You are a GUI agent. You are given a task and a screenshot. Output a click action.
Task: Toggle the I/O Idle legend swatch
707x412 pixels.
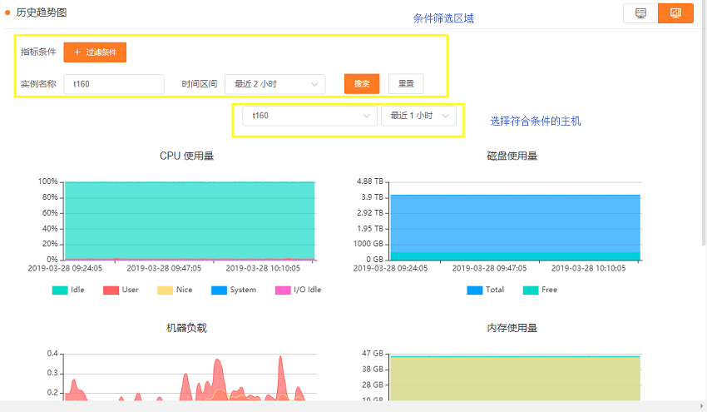[283, 290]
